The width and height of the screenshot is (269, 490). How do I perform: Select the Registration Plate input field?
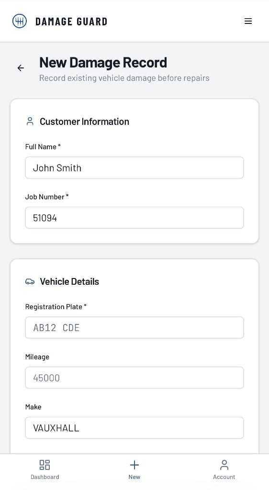(x=134, y=327)
